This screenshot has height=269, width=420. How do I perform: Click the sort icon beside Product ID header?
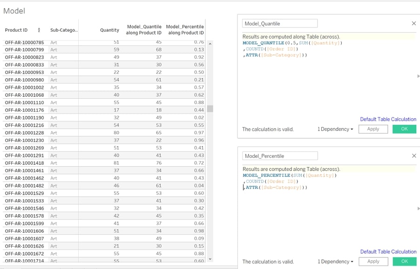click(x=39, y=30)
